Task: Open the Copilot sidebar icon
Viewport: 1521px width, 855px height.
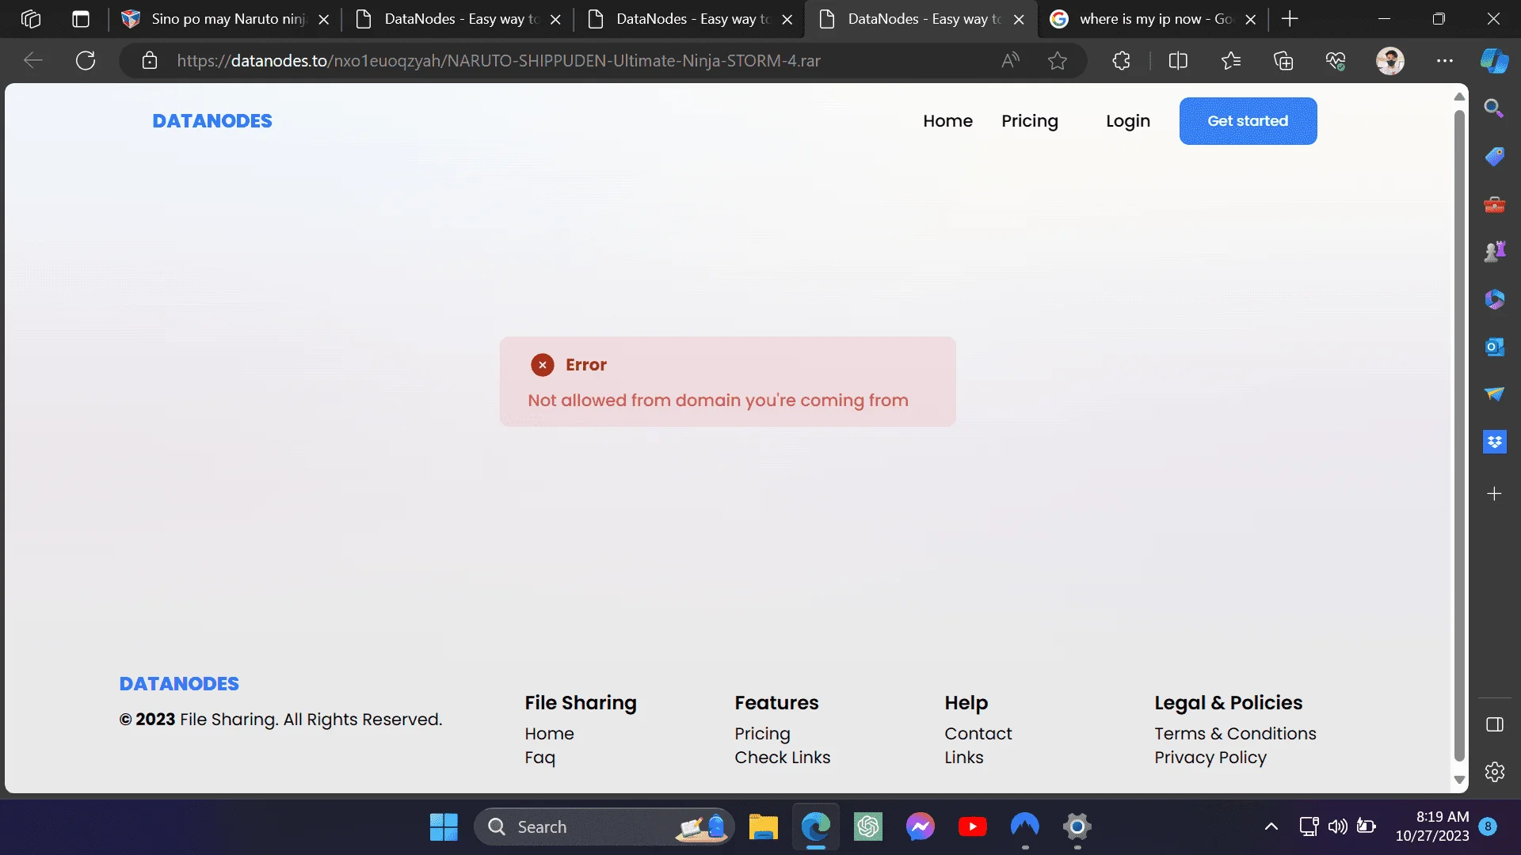Action: click(1495, 60)
